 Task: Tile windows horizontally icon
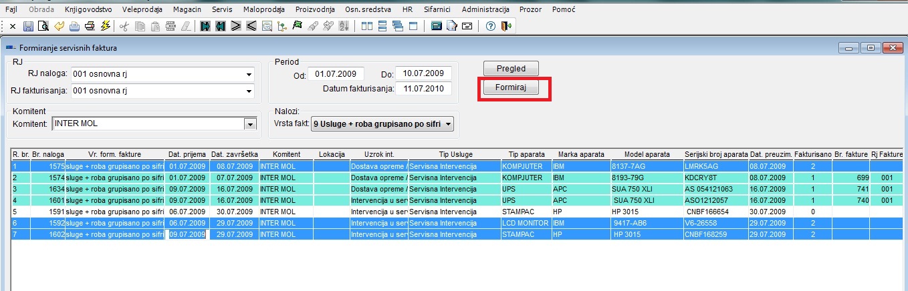(382, 27)
